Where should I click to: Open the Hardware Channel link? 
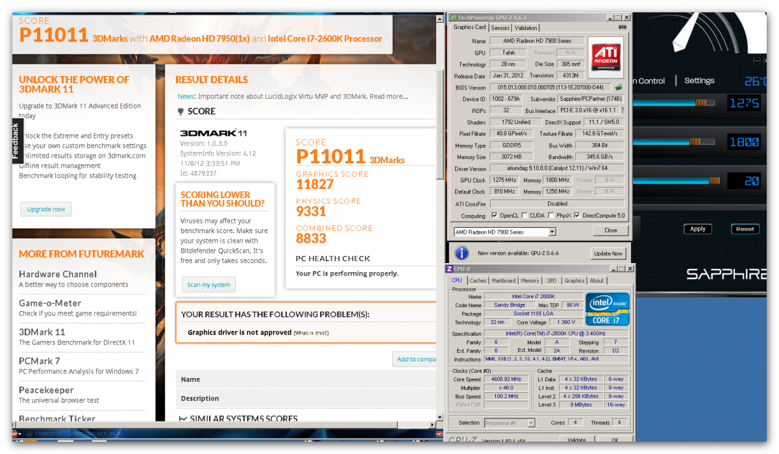tap(58, 274)
